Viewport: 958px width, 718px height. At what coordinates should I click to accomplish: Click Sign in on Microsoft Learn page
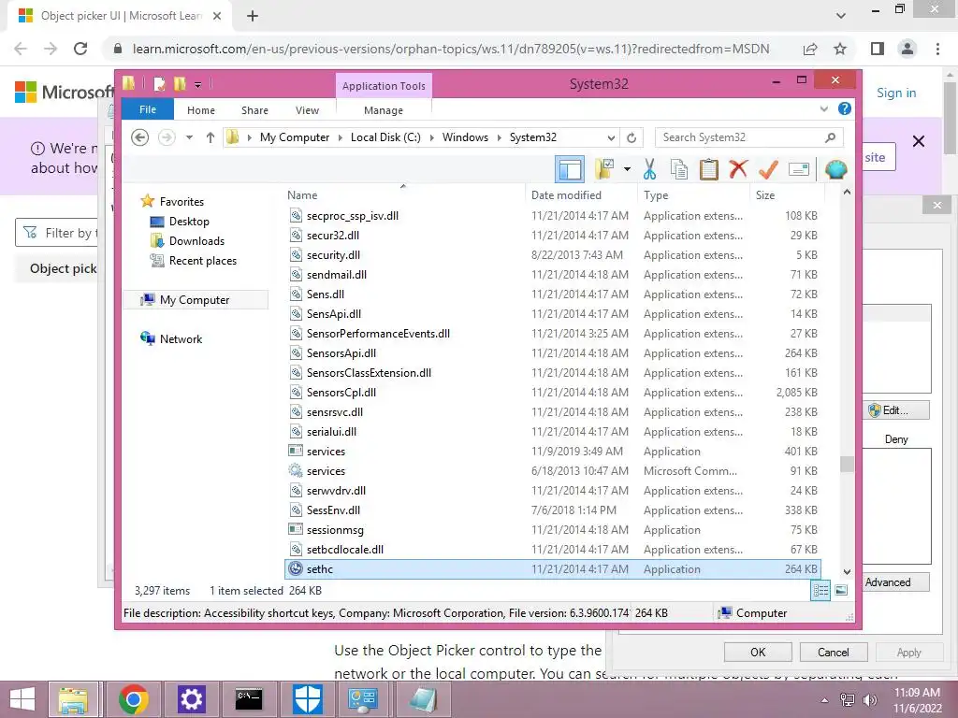coord(896,93)
